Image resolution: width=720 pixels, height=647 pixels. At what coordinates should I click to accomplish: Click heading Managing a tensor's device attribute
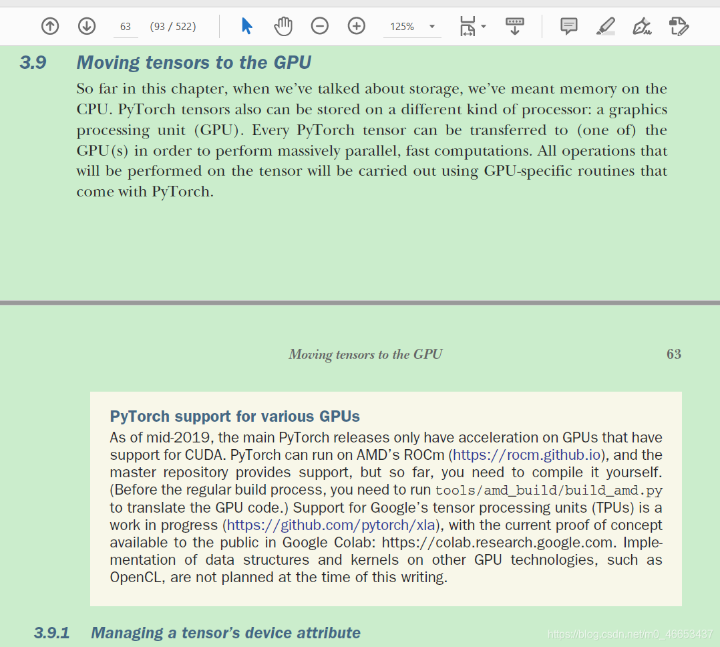click(226, 633)
